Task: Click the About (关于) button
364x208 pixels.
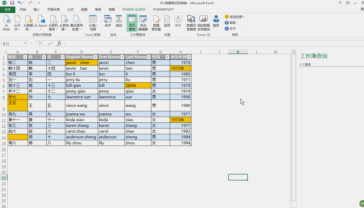Action: click(230, 29)
